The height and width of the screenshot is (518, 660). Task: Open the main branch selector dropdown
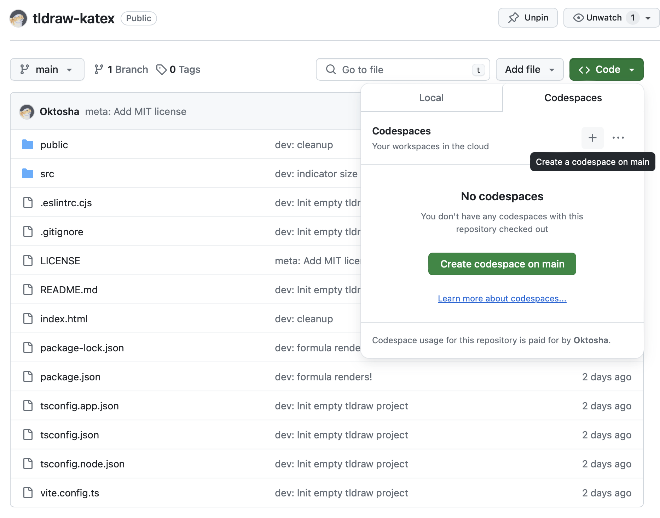pyautogui.click(x=47, y=69)
